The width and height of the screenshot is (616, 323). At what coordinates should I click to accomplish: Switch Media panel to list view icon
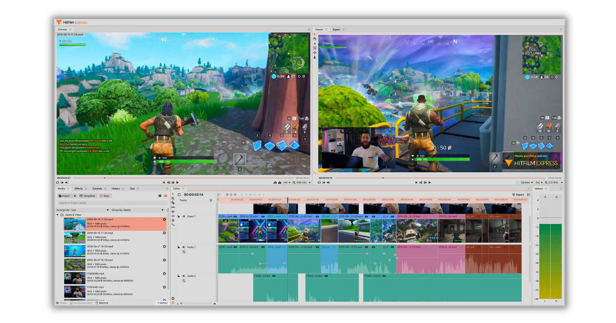point(160,196)
